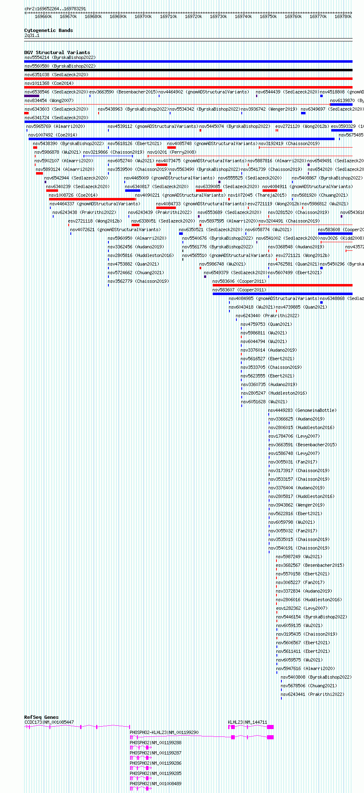Select gene PHOSPHO2|NM_001199285 label
Image resolution: width=364 pixels, height=793 pixels.
pos(155,773)
